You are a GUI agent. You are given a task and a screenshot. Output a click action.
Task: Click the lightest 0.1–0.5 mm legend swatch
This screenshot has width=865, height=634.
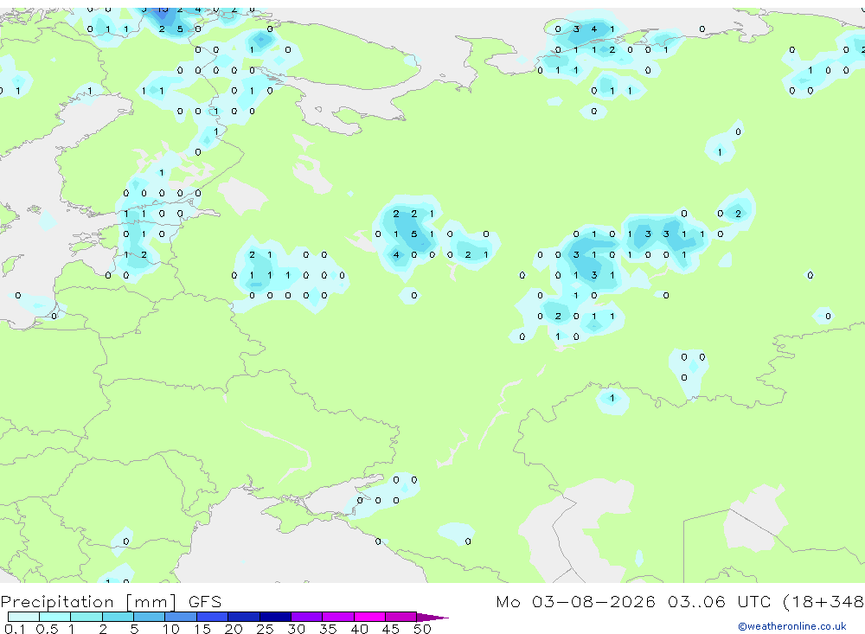[x=23, y=617]
